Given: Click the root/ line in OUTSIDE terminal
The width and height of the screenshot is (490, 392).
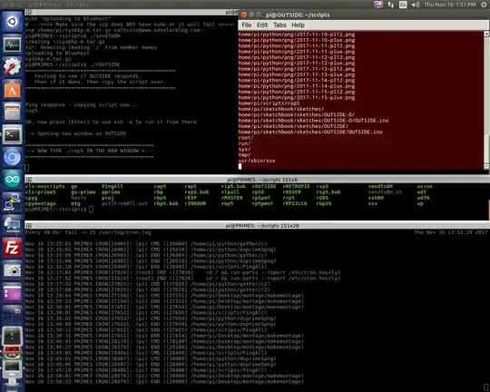Looking at the screenshot, I should (246, 138).
